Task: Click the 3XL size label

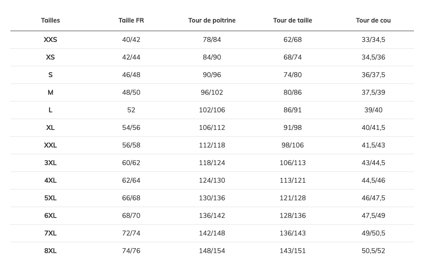Action: [x=51, y=163]
